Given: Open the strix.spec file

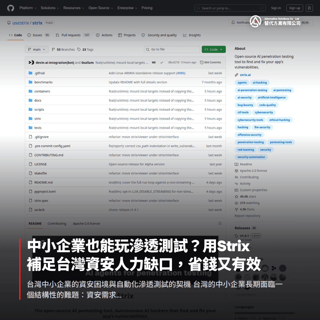Looking at the screenshot, I should click(x=41, y=201).
